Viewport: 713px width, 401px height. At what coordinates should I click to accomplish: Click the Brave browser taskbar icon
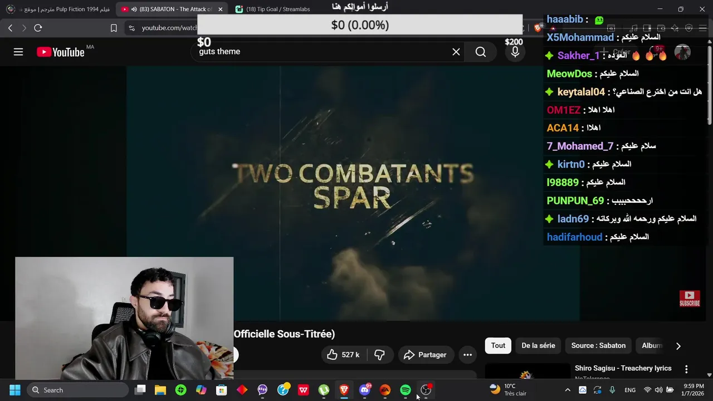[344, 390]
